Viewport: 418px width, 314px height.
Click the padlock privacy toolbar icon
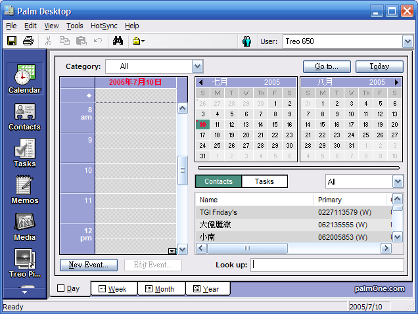click(138, 41)
